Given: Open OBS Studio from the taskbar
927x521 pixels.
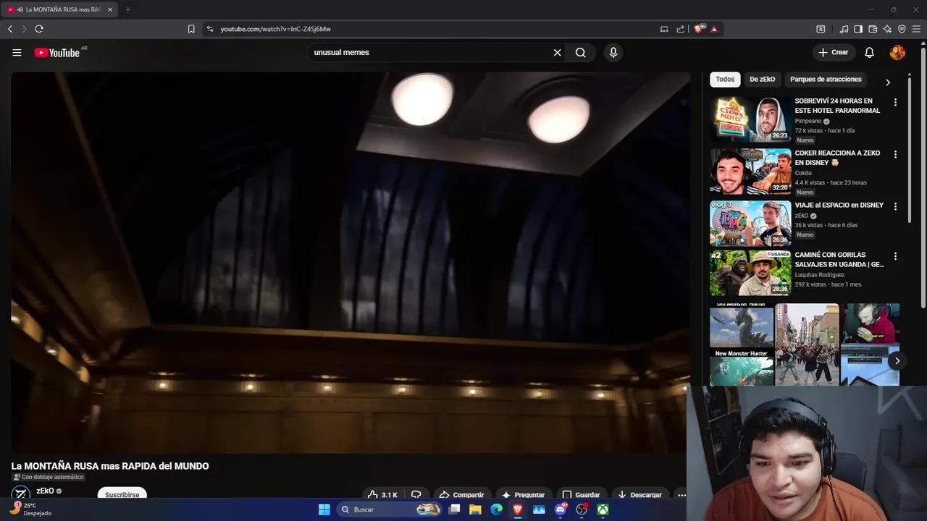Looking at the screenshot, I should coord(581,509).
